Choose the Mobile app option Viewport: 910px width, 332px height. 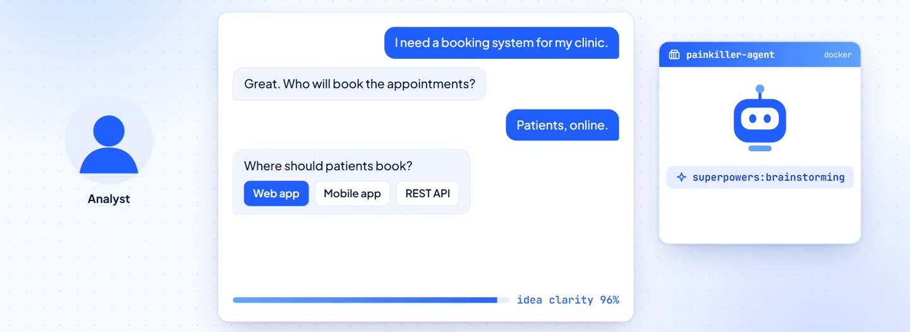pos(352,194)
